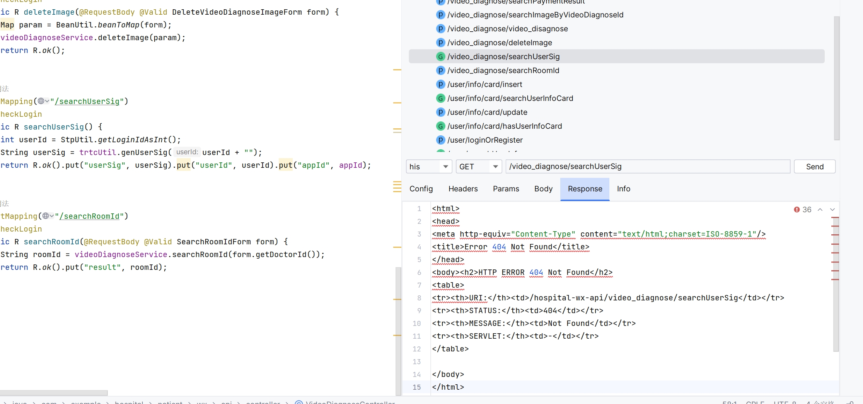863x404 pixels.
Task: Click the POST icon beside /video_diagnose/video_disagnose
Action: tap(440, 29)
